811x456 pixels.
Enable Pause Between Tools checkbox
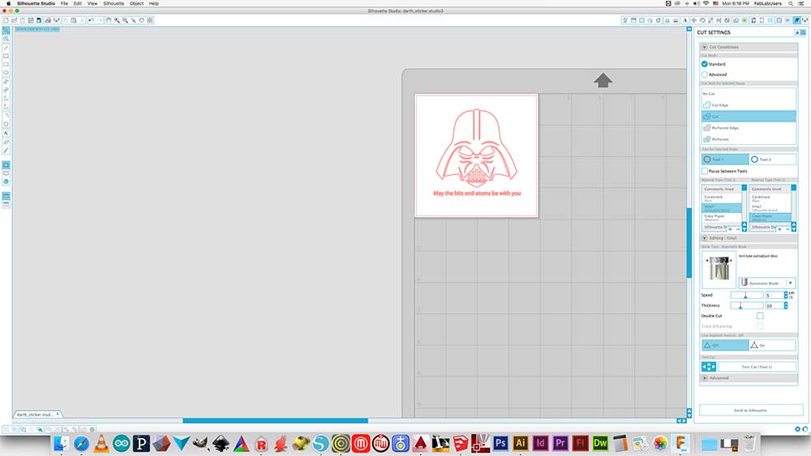tap(705, 171)
